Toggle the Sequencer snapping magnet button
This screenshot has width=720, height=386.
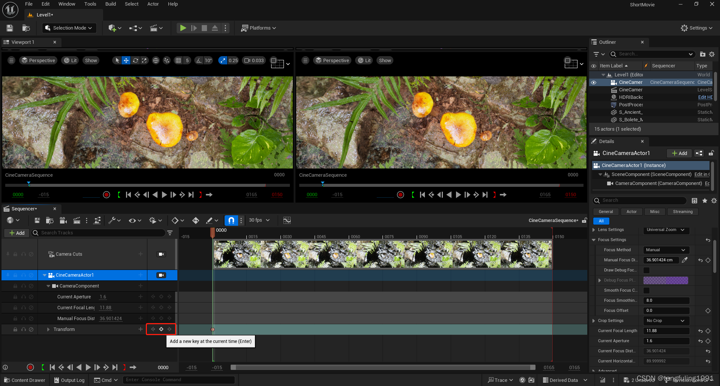[231, 221]
